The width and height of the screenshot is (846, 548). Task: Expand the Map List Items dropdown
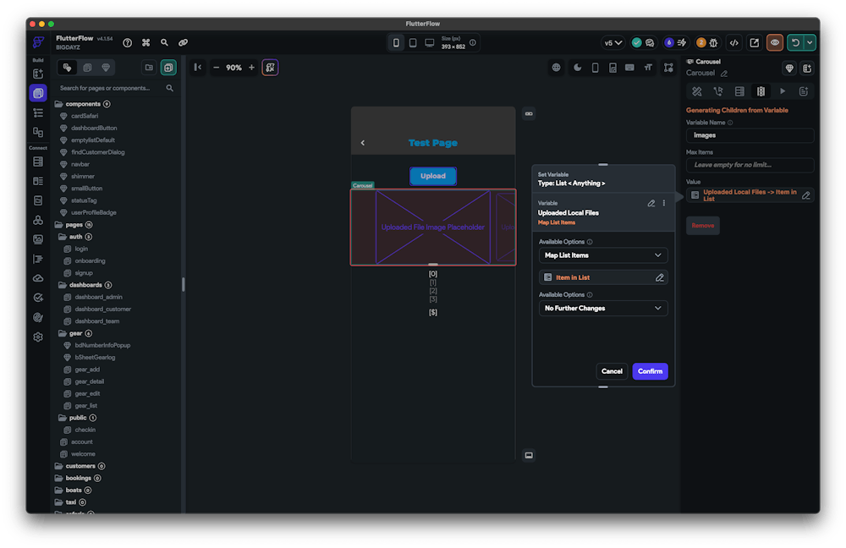click(x=602, y=255)
